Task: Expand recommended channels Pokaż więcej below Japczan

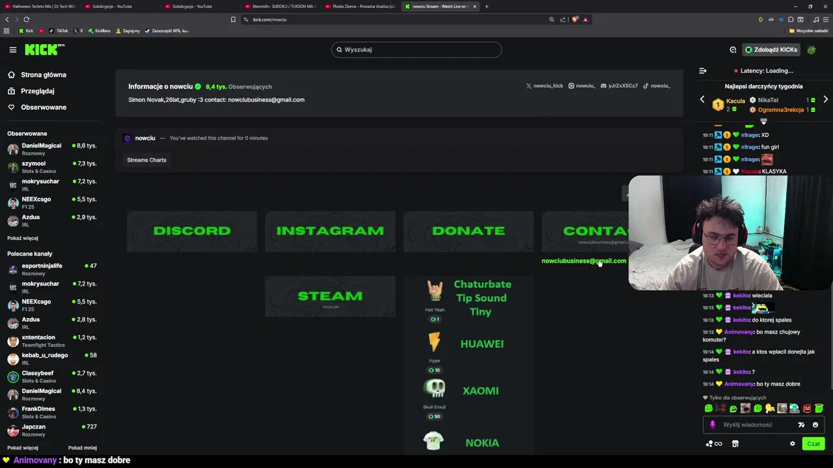Action: tap(23, 448)
